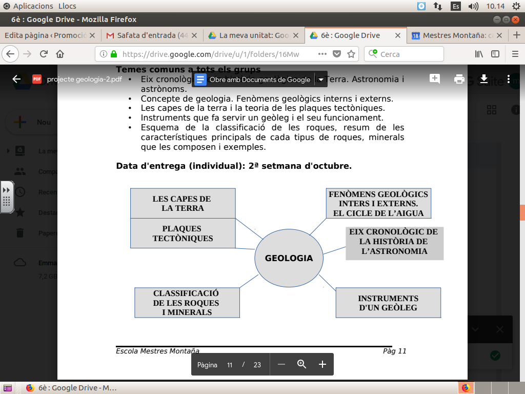Toggle Firefox sidebar view

coord(495,54)
